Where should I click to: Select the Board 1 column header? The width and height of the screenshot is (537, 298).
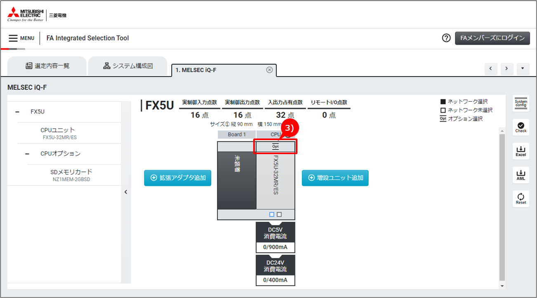(237, 134)
